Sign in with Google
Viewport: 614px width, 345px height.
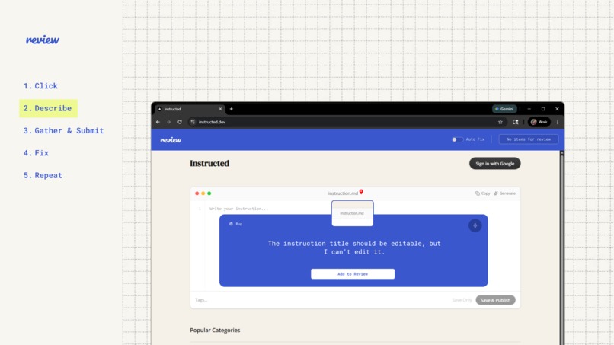(495, 164)
